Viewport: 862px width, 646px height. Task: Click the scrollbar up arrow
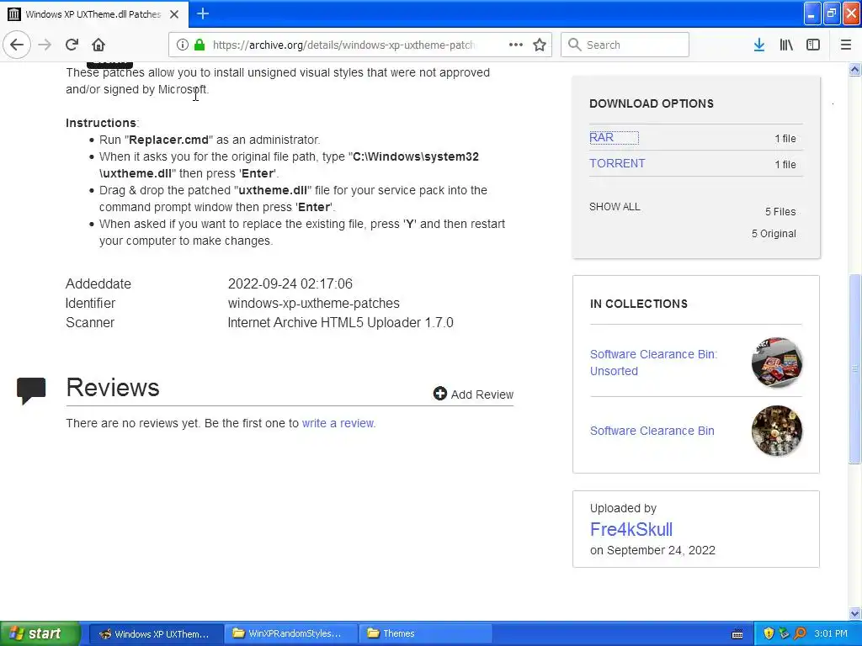click(855, 69)
